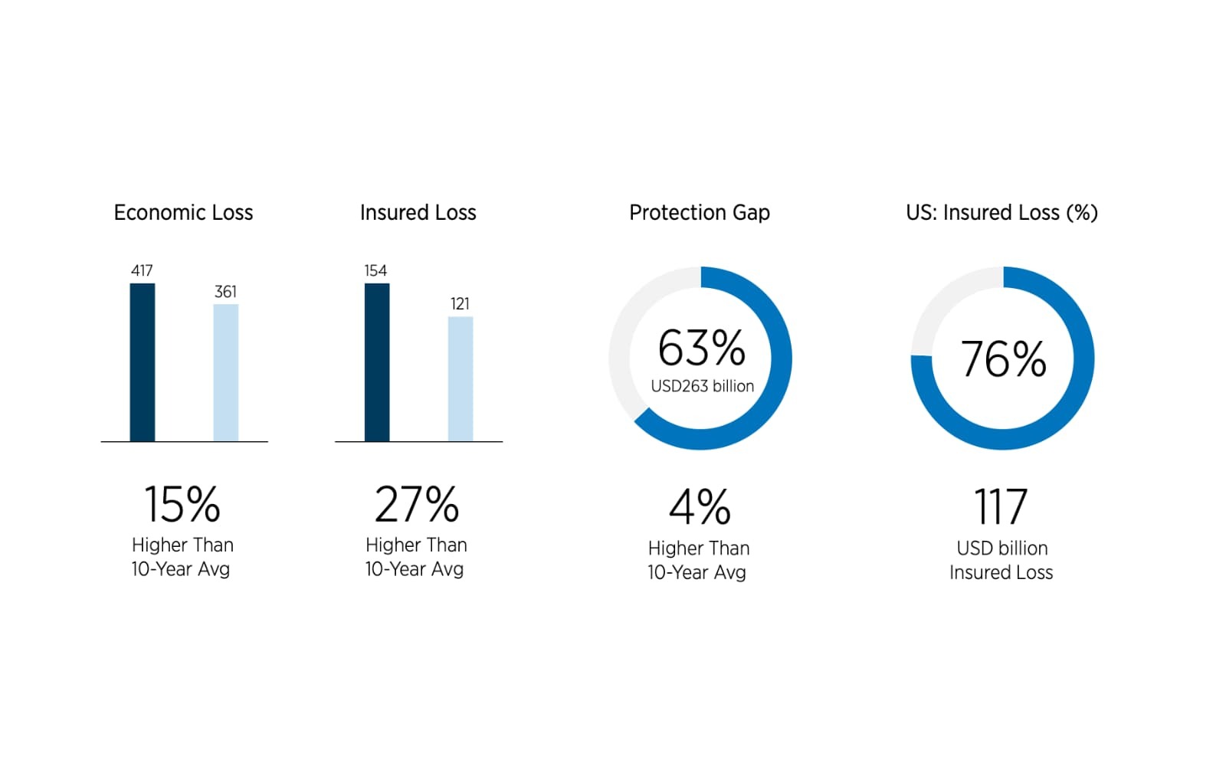Click the 63% donut center value

tap(701, 349)
